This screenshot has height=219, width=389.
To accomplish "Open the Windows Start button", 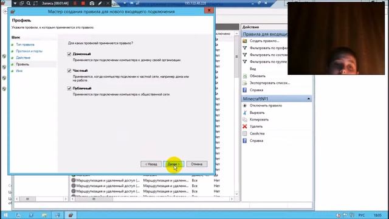I will pyautogui.click(x=5, y=215).
